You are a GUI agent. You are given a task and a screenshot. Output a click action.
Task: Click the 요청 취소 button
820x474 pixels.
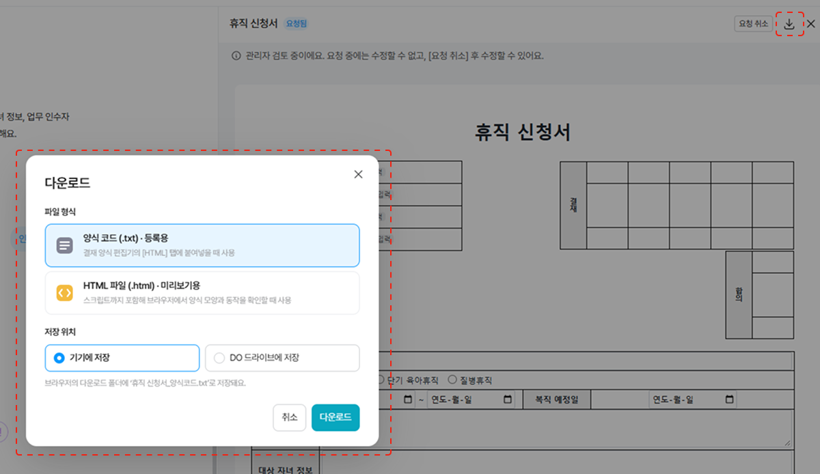click(x=754, y=24)
